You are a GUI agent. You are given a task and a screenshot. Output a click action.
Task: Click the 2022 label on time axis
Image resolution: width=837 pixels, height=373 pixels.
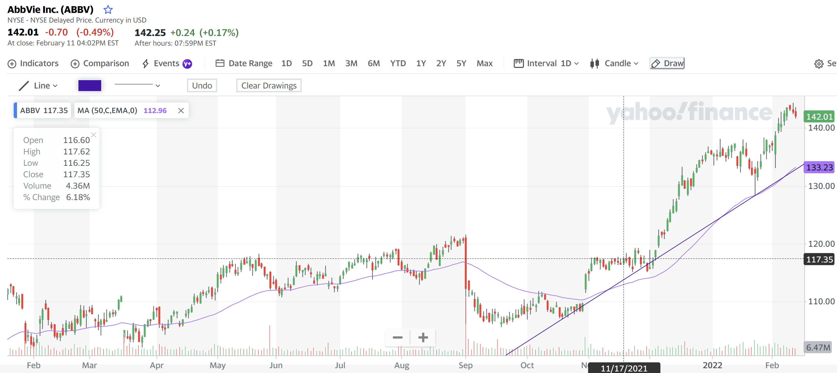(712, 365)
